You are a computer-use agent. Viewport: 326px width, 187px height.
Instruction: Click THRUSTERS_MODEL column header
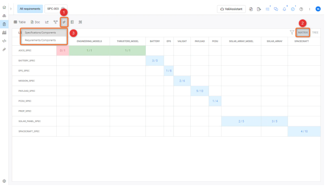click(x=128, y=41)
